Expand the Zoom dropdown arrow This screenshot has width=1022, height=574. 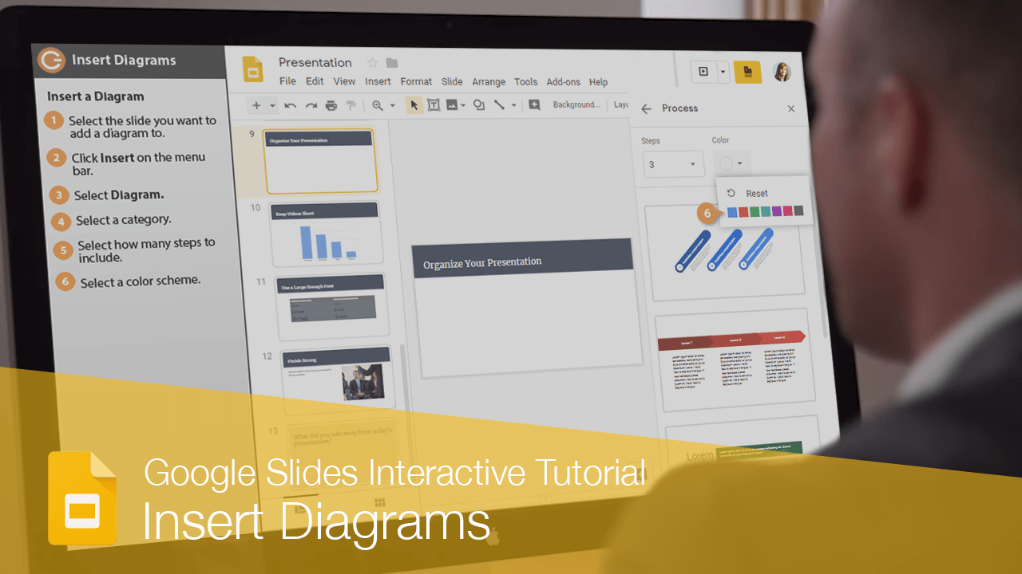coord(392,106)
